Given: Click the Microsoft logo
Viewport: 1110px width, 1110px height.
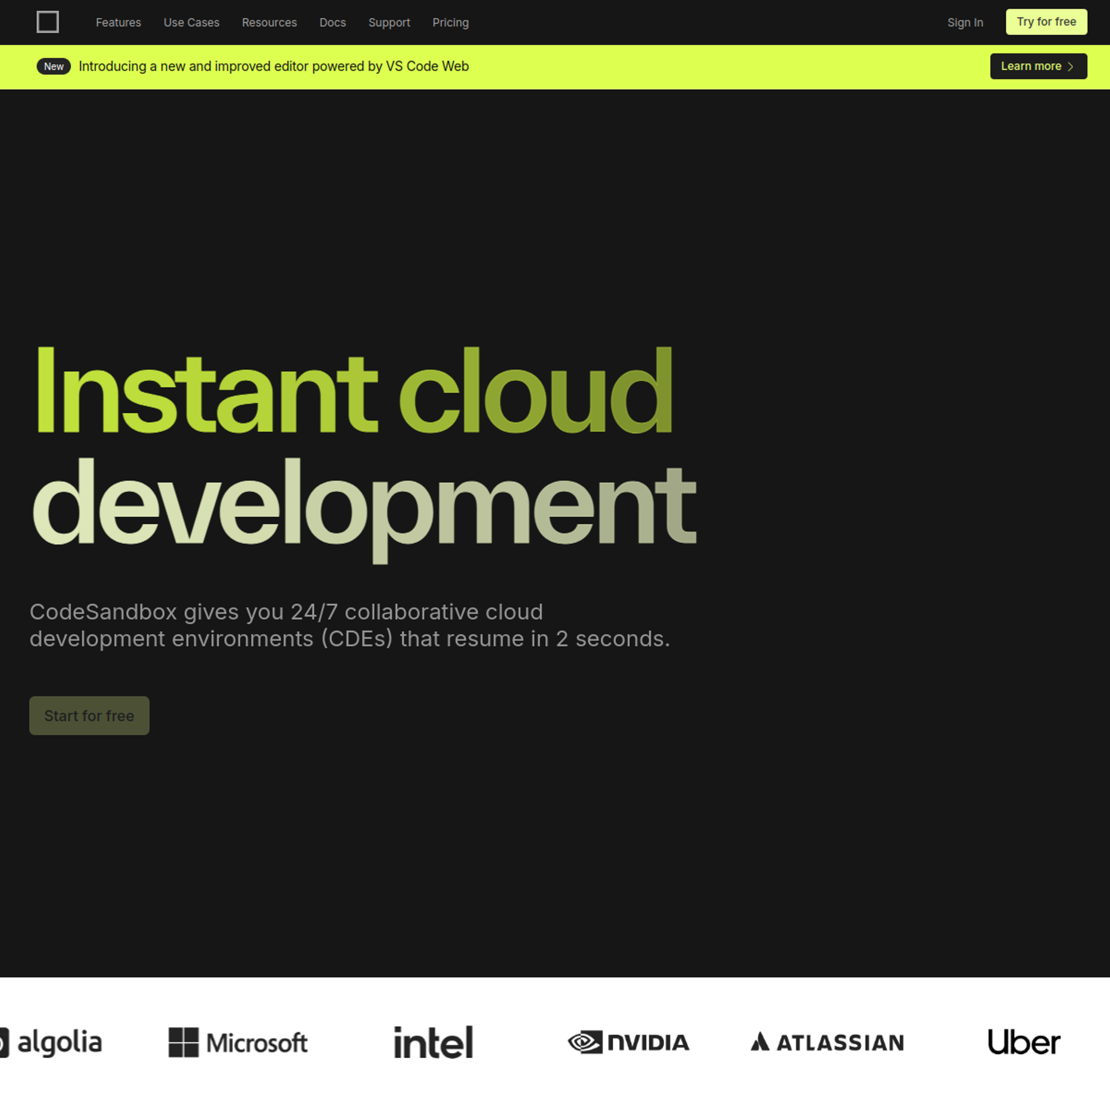Looking at the screenshot, I should tap(238, 1042).
